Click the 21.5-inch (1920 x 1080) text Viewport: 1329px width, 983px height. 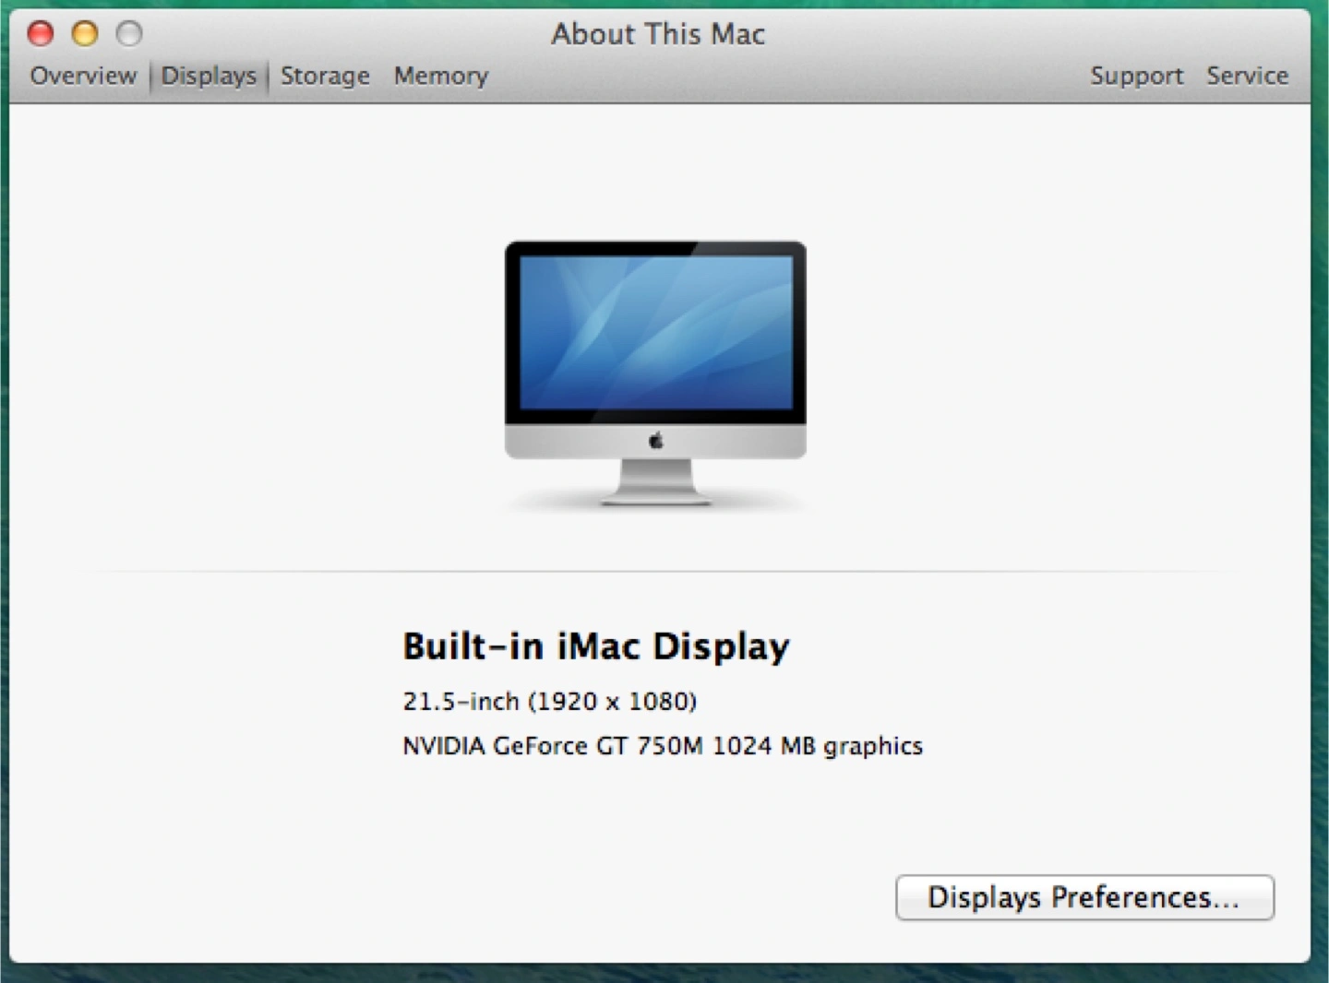coord(549,702)
